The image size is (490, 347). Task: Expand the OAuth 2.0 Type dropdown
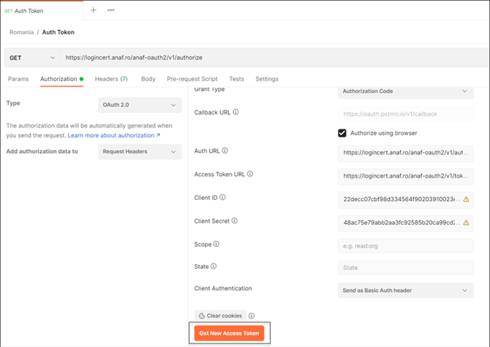coord(140,105)
